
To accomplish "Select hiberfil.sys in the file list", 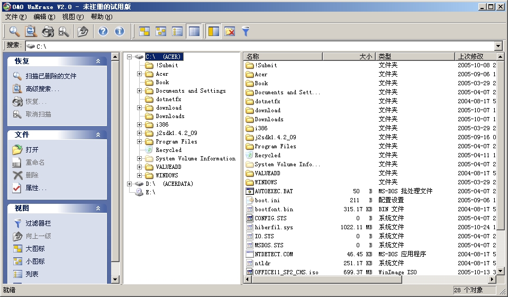I will [274, 227].
